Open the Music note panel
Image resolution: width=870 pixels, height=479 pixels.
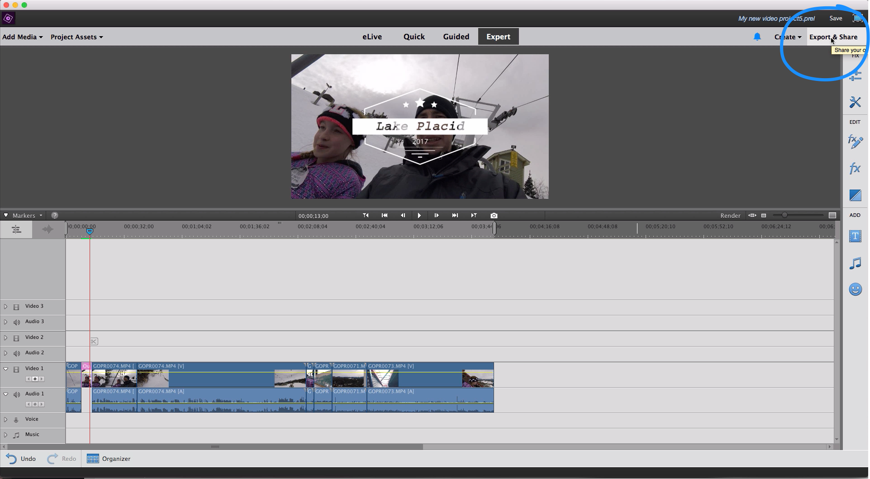(855, 263)
